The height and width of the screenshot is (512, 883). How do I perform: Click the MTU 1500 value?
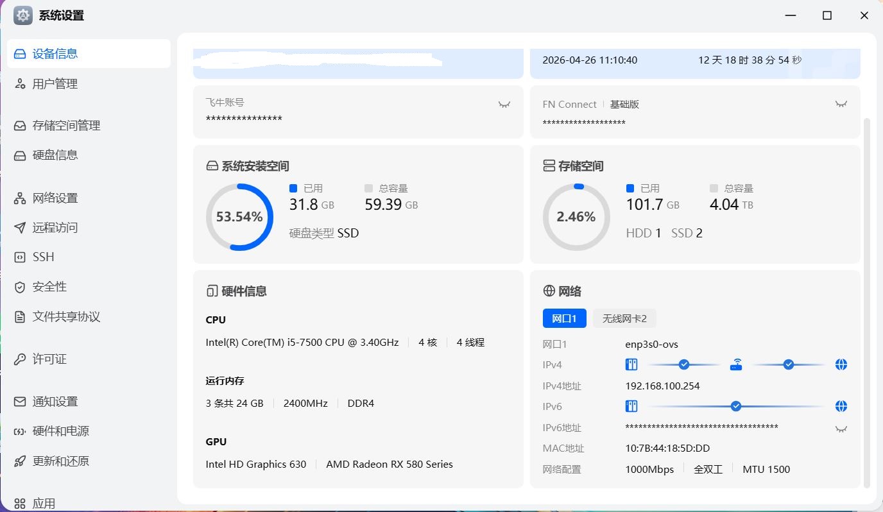click(x=766, y=470)
